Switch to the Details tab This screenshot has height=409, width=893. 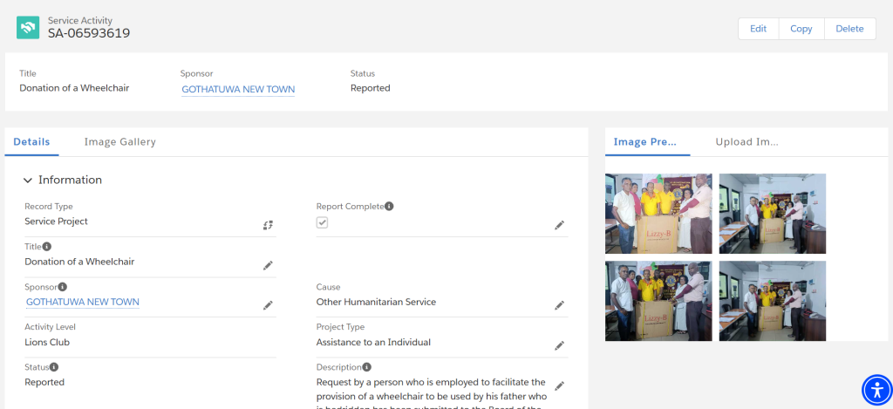tap(32, 142)
